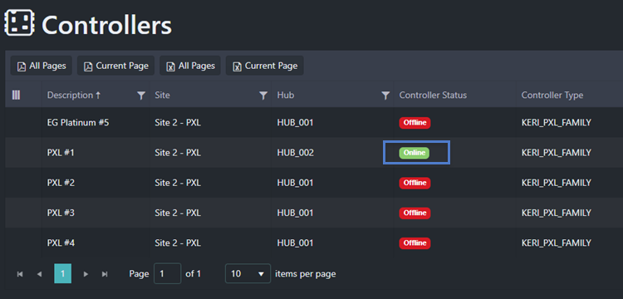The width and height of the screenshot is (623, 299).
Task: Open the Site column filter
Action: (x=263, y=96)
